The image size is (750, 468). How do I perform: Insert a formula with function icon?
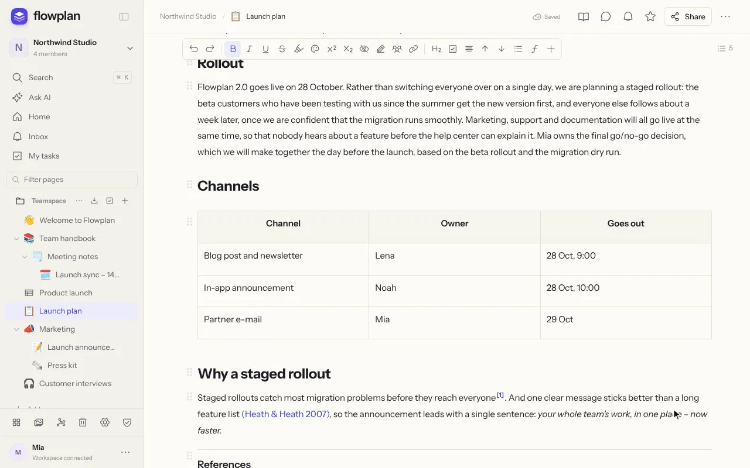(534, 49)
